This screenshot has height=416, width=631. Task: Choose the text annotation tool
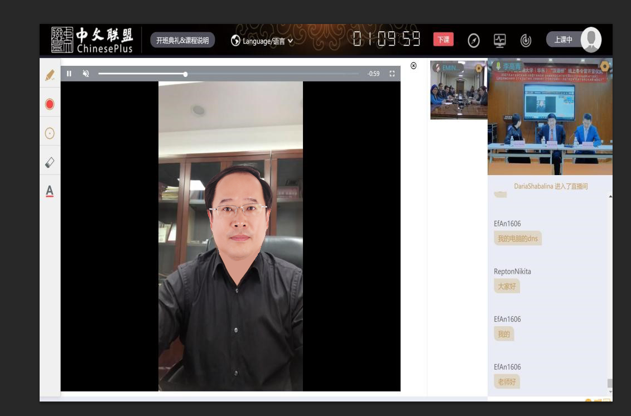click(50, 191)
